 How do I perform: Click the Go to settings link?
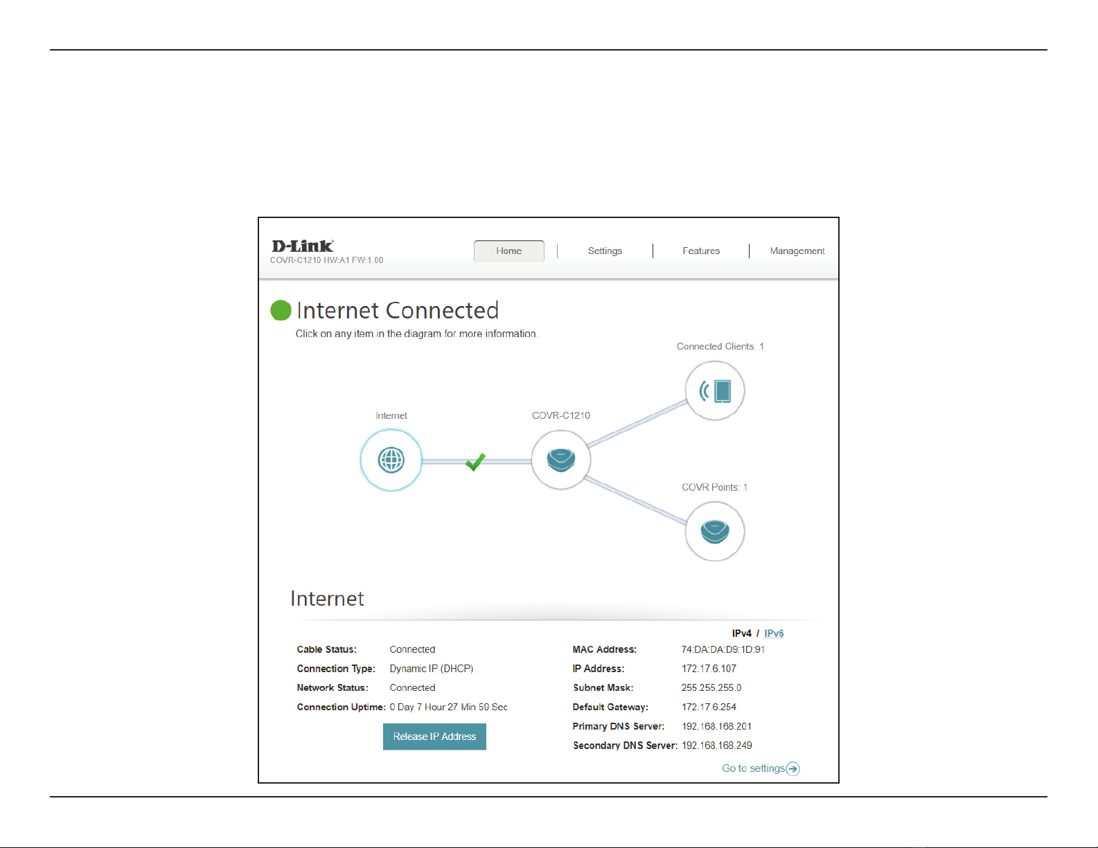pyautogui.click(x=753, y=768)
